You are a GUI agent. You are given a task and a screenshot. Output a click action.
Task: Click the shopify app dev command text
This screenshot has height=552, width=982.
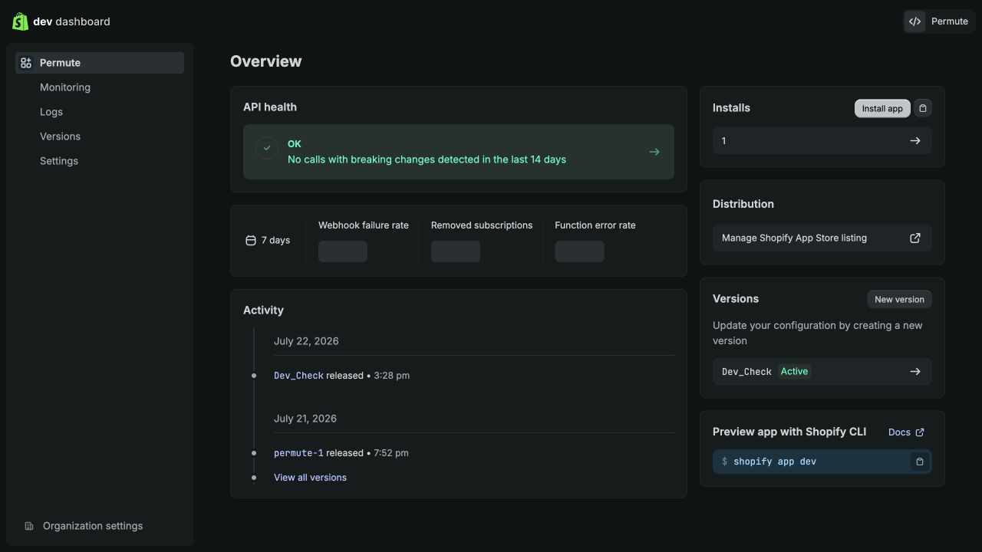775,462
